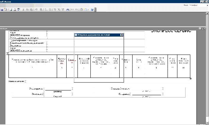209x125 pixels.
Task: Click the Microsoft Access Help icon
Action: (92, 9)
